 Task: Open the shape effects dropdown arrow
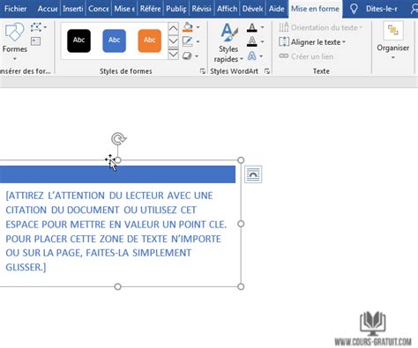197,56
